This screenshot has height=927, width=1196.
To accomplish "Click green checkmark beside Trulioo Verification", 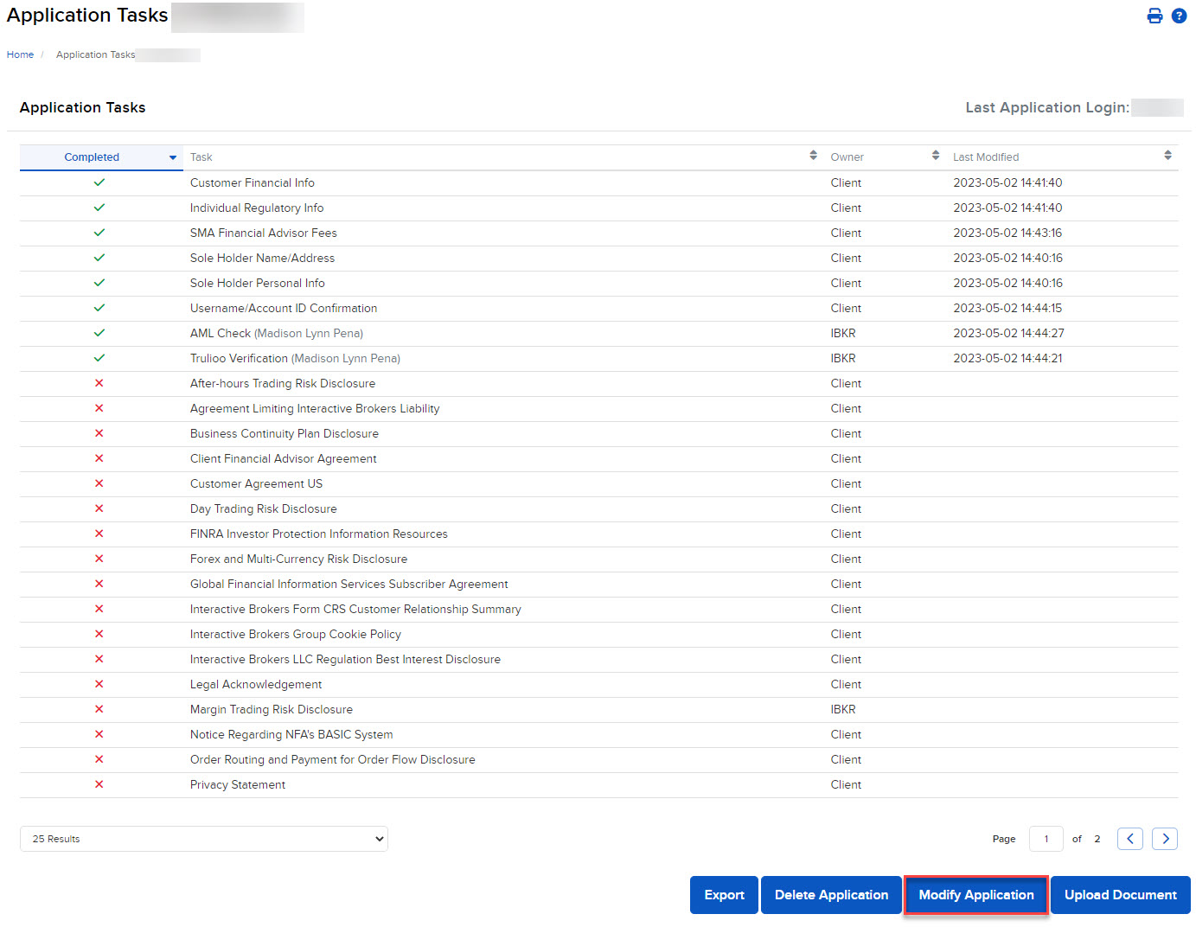I will 99,358.
